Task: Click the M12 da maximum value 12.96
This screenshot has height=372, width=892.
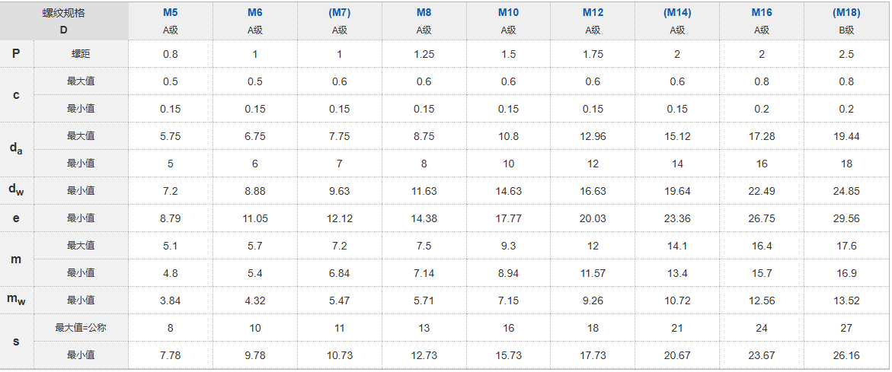Action: coord(593,136)
